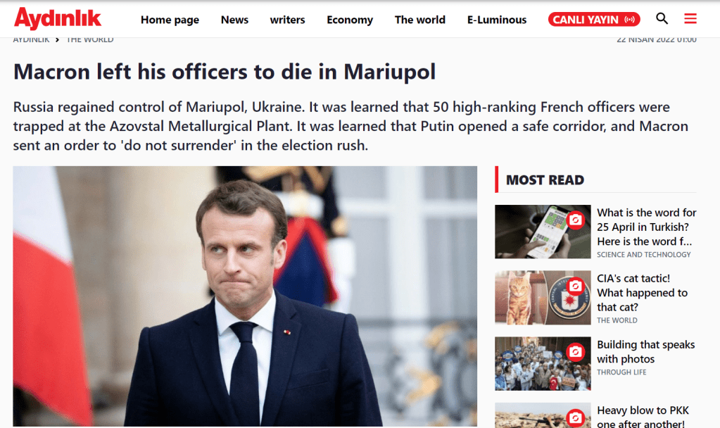Open the search magnifier icon

[x=662, y=18]
